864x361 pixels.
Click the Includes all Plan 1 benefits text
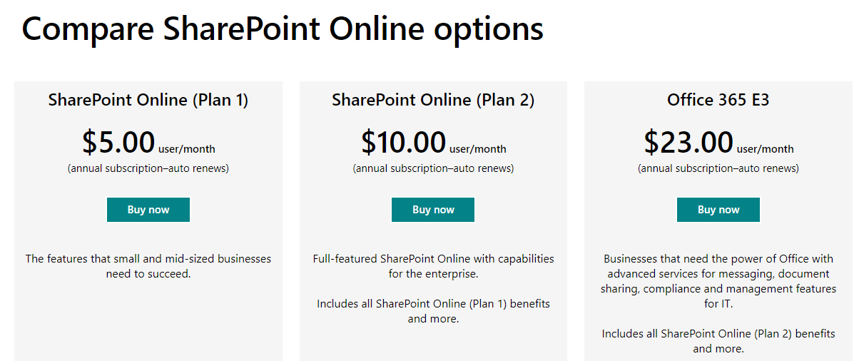pos(433,311)
